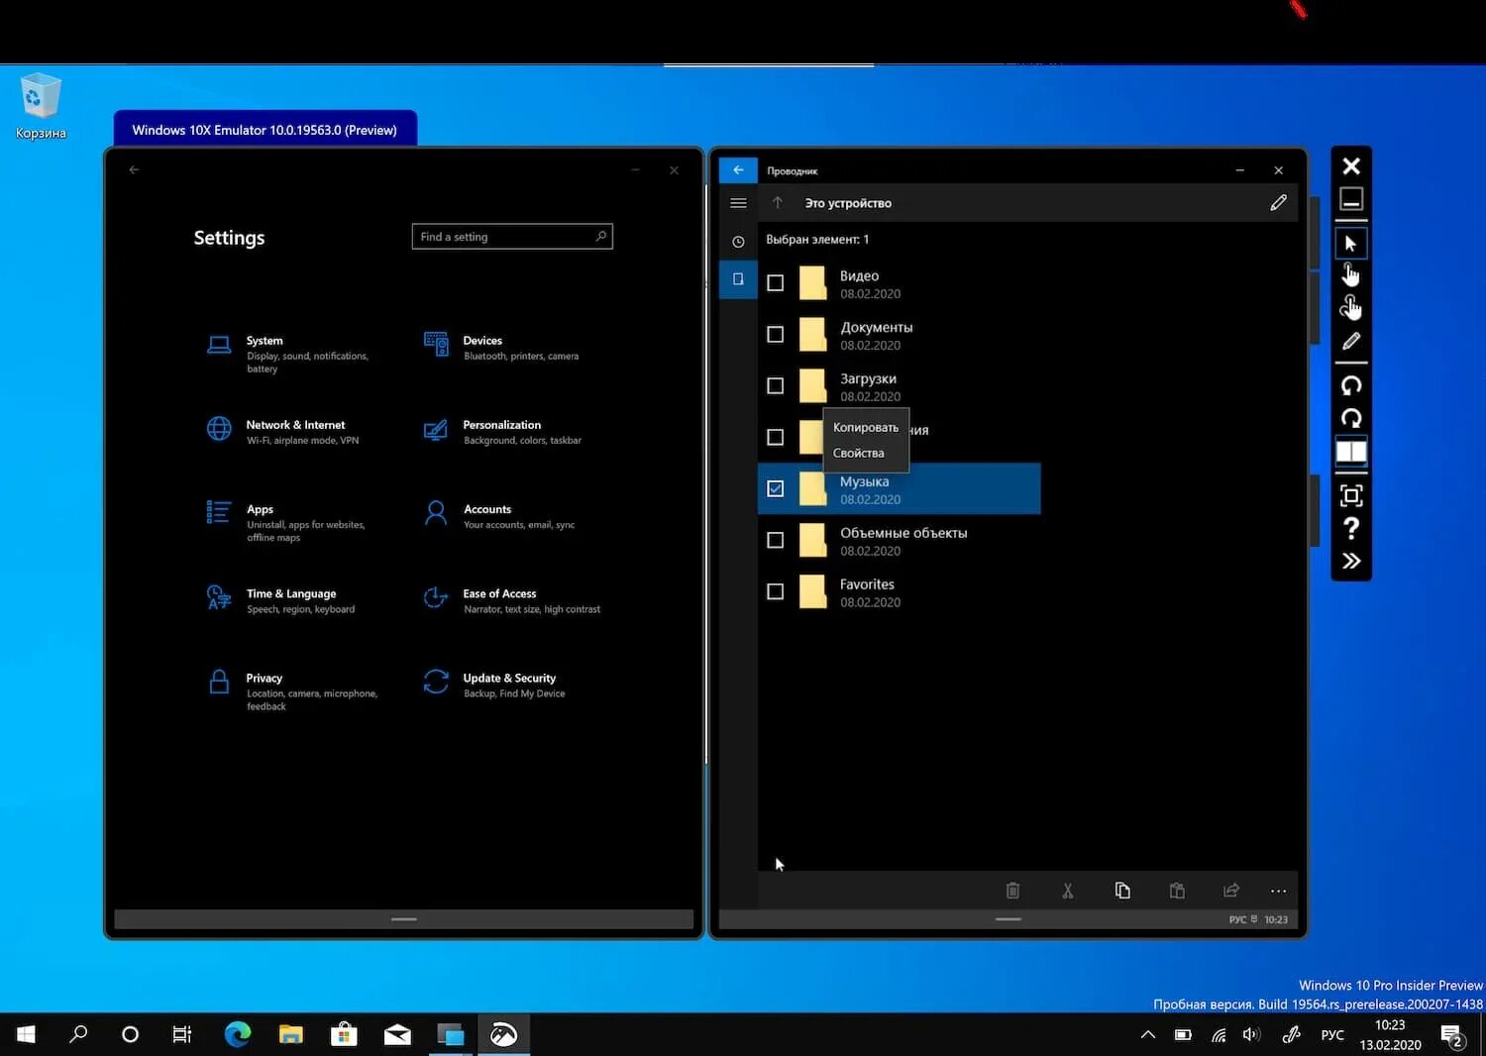Select single-touch hand tool in emulator toolbar
The height and width of the screenshot is (1056, 1486).
tap(1351, 274)
